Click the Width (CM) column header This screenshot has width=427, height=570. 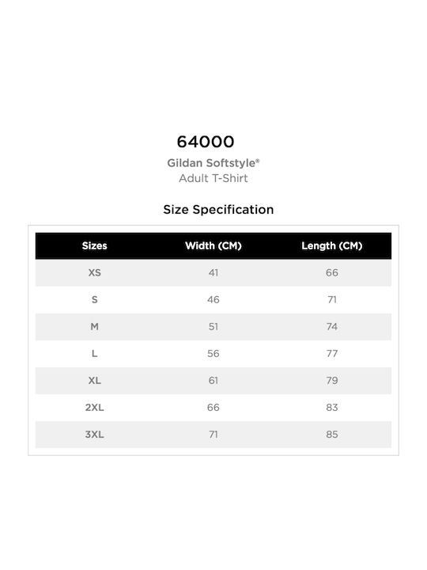tap(213, 245)
